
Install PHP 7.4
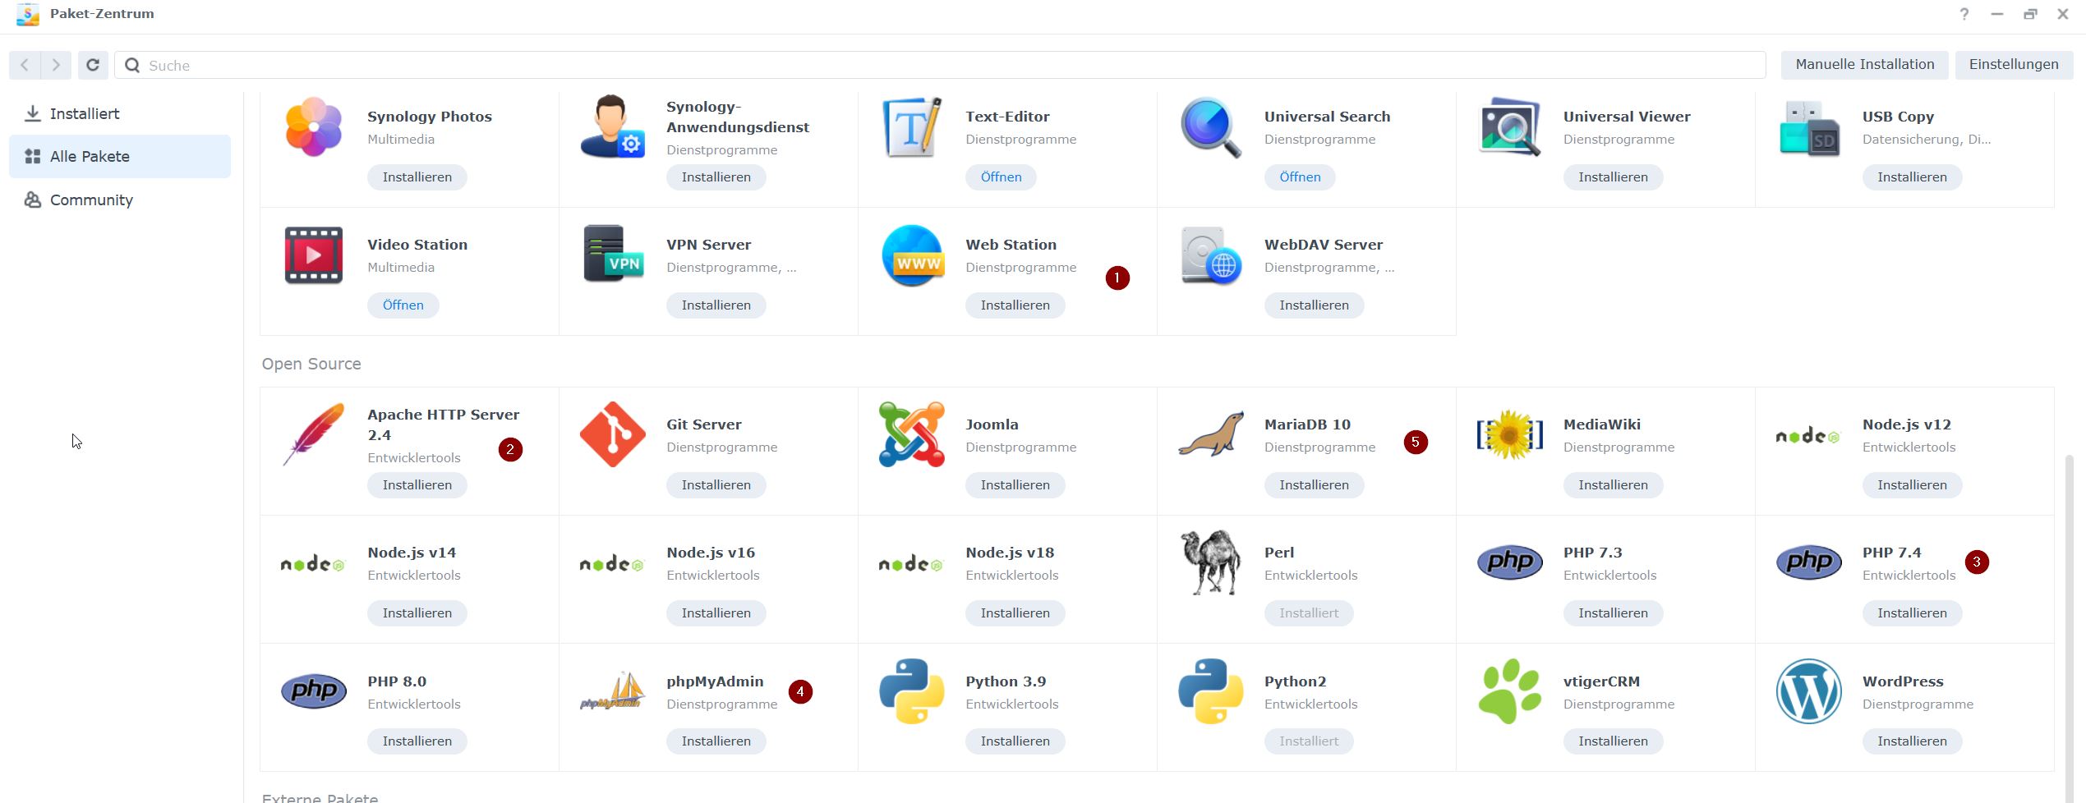pos(1913,613)
